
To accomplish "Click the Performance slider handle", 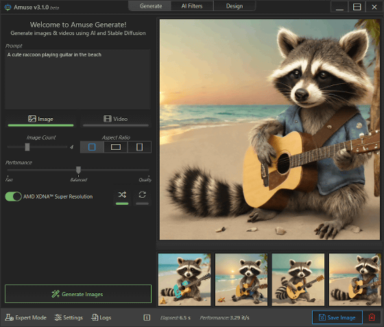I will (x=78, y=170).
